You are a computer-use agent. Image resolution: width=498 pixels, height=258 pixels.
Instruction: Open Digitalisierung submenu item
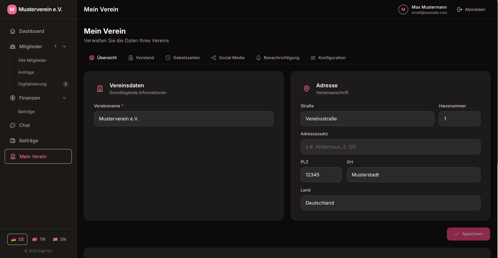32,84
